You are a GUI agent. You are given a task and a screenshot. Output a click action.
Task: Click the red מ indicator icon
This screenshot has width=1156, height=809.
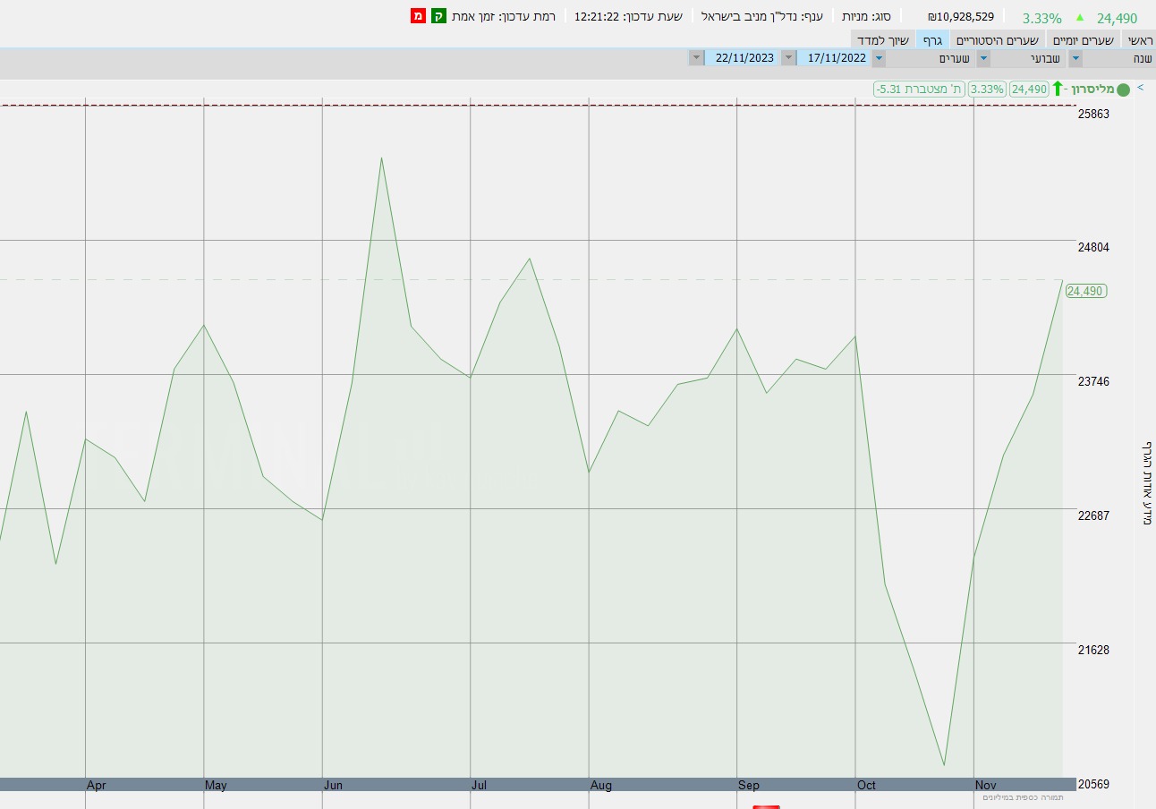click(x=418, y=16)
